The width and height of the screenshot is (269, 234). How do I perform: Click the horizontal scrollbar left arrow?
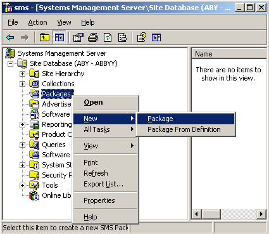tap(197, 214)
